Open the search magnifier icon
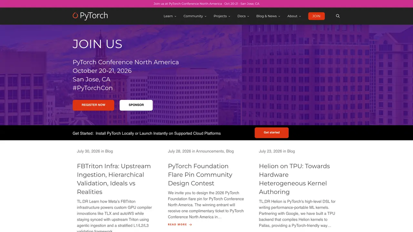The height and width of the screenshot is (232, 413). (338, 16)
